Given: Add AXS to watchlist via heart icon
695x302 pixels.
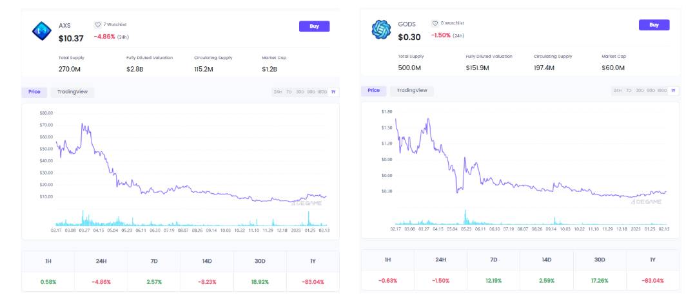Looking at the screenshot, I should point(98,24).
